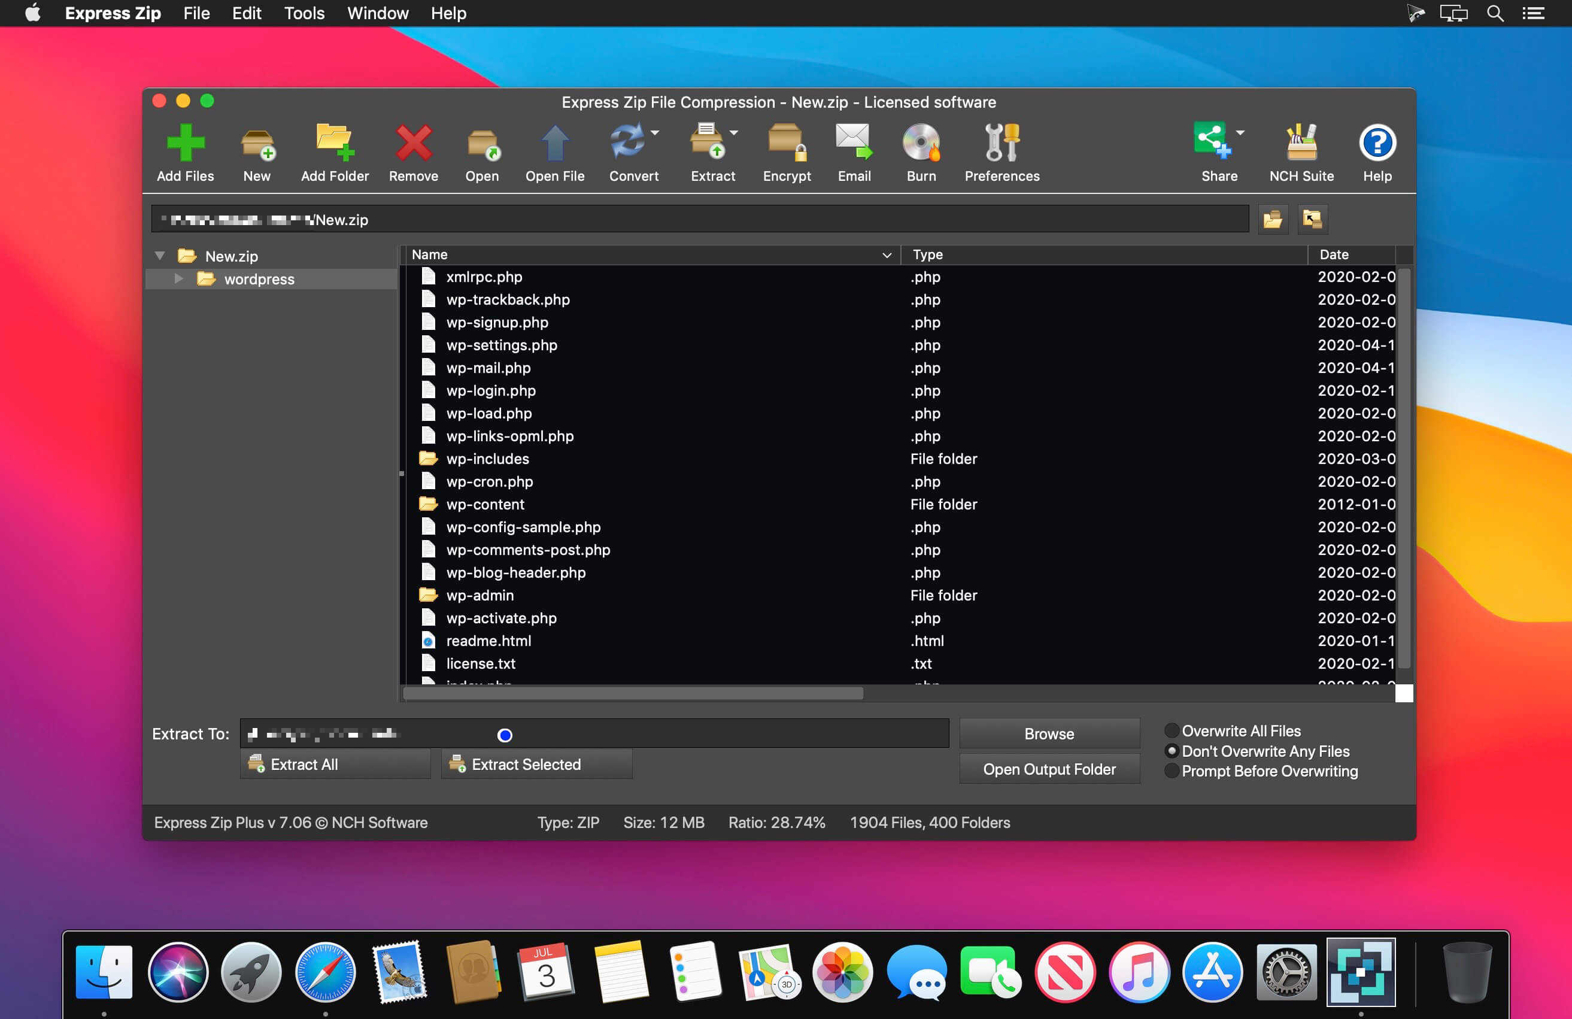Click the Add Files toolbar icon
This screenshot has height=1019, width=1572.
pyautogui.click(x=185, y=144)
